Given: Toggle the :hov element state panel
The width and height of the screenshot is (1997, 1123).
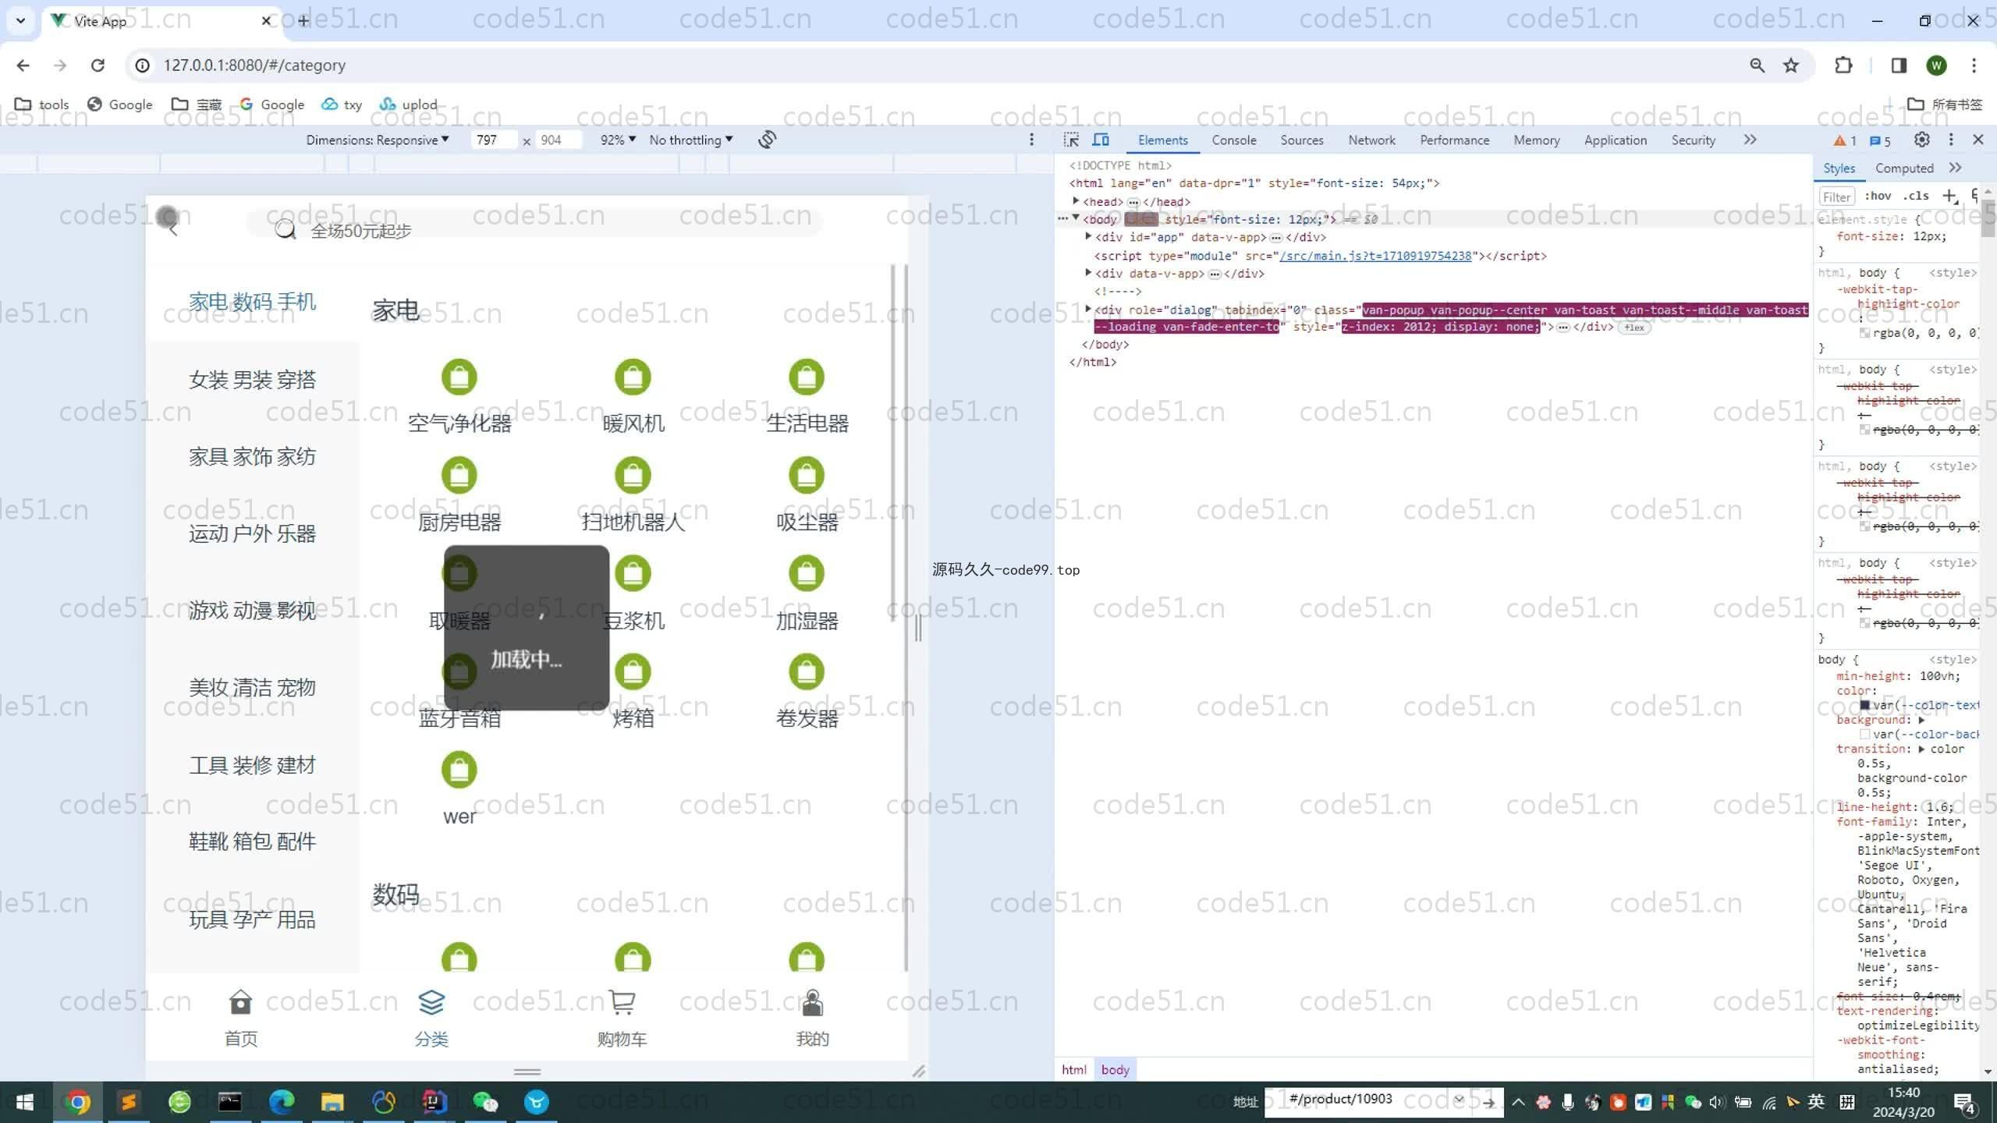Looking at the screenshot, I should pos(1878,197).
